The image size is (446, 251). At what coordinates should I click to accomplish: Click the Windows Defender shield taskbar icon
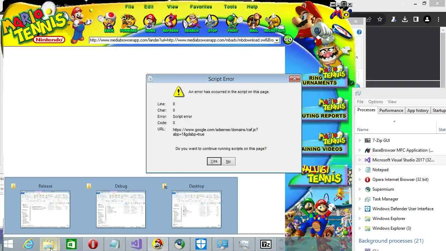pos(201,244)
